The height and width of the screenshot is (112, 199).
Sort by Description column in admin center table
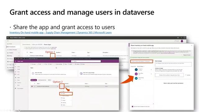pos(106,53)
